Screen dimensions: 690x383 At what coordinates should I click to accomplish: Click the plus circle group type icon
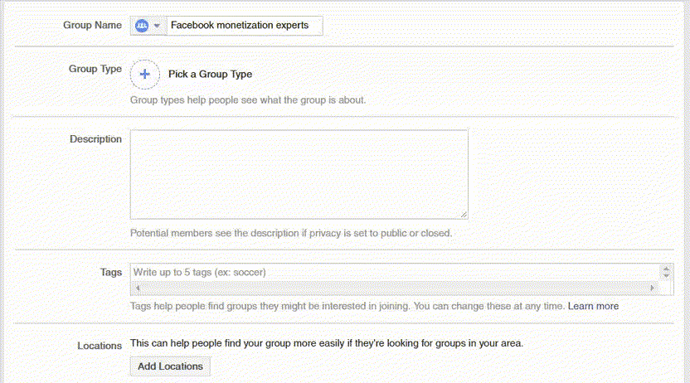(x=144, y=74)
